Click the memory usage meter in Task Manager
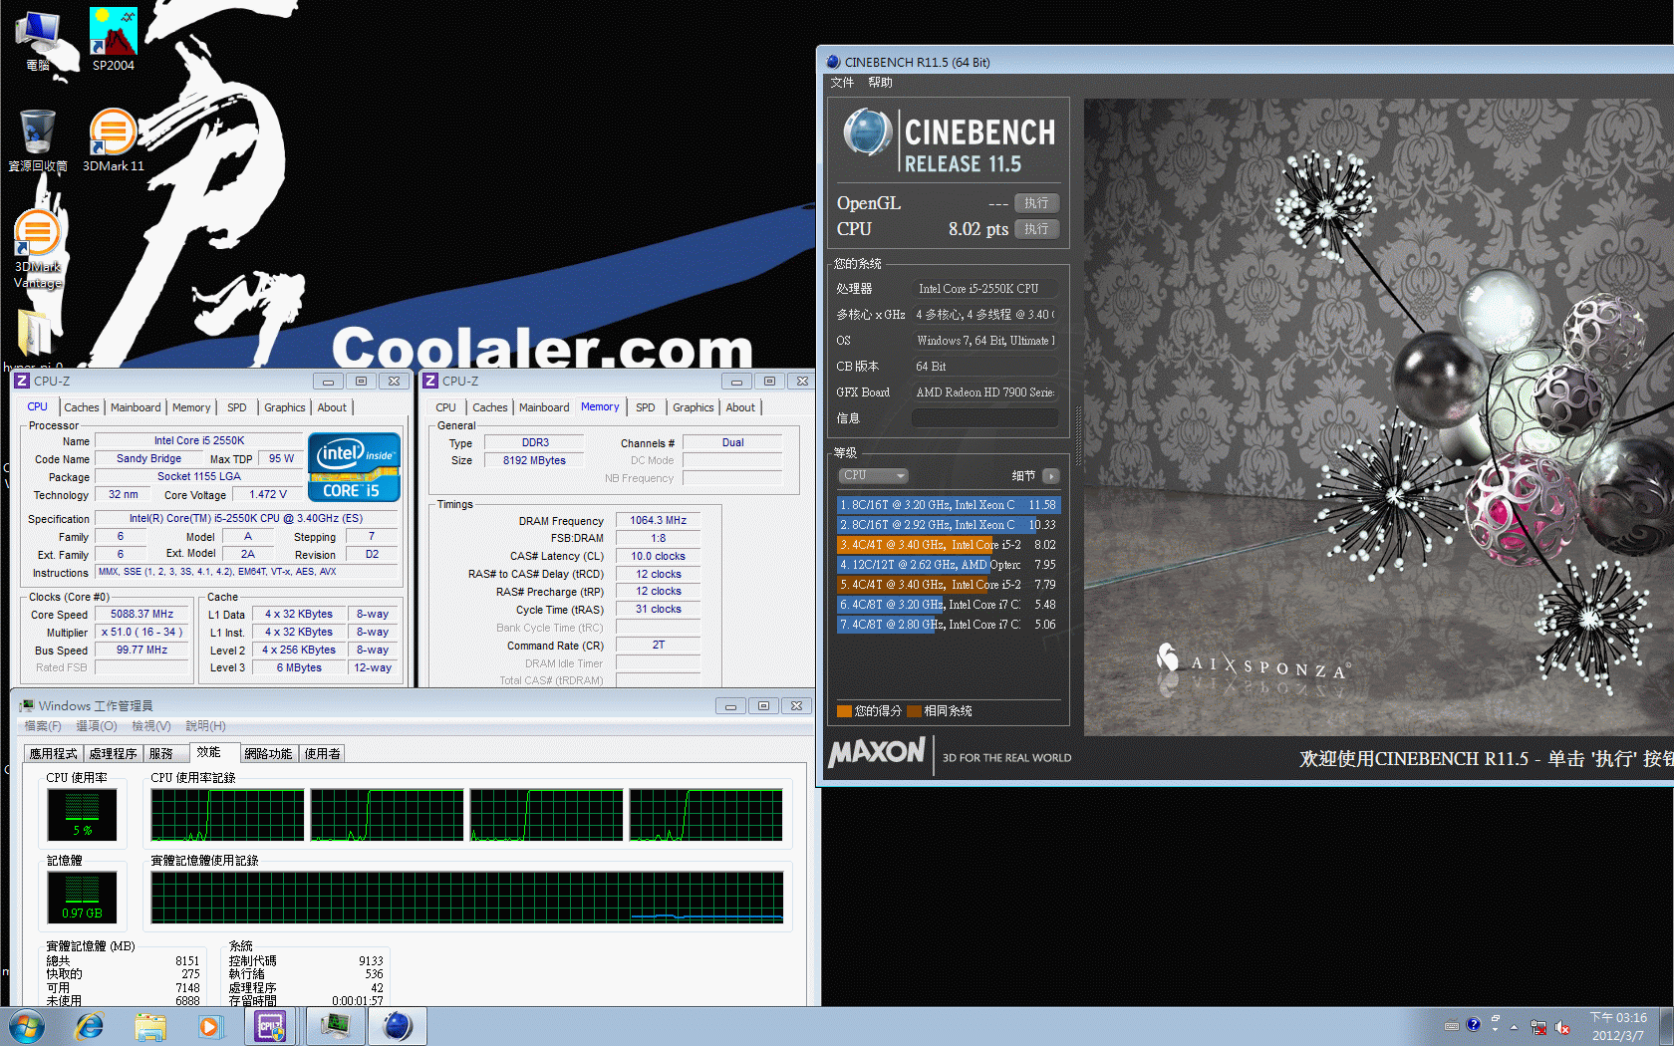 tap(82, 897)
